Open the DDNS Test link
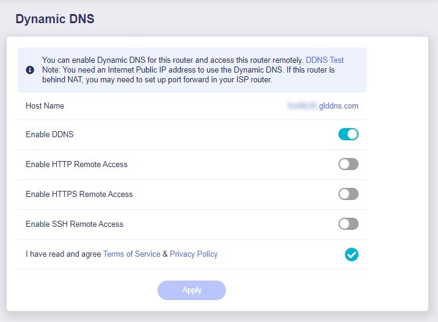 tap(324, 60)
